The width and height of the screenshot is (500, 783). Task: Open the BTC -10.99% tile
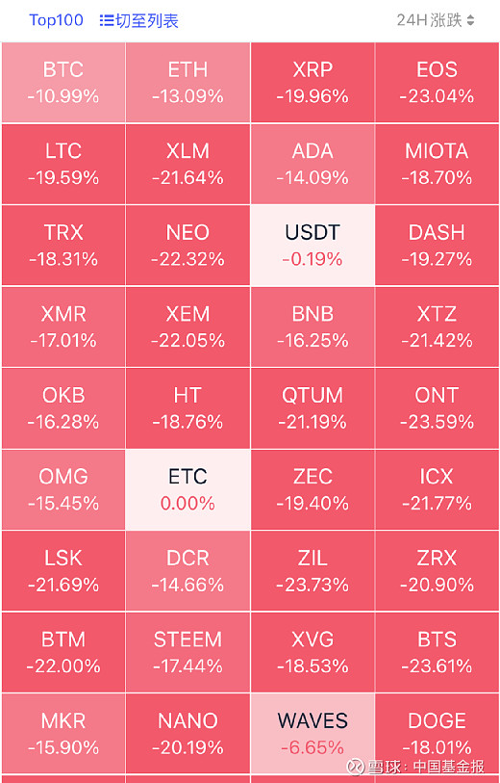[63, 83]
